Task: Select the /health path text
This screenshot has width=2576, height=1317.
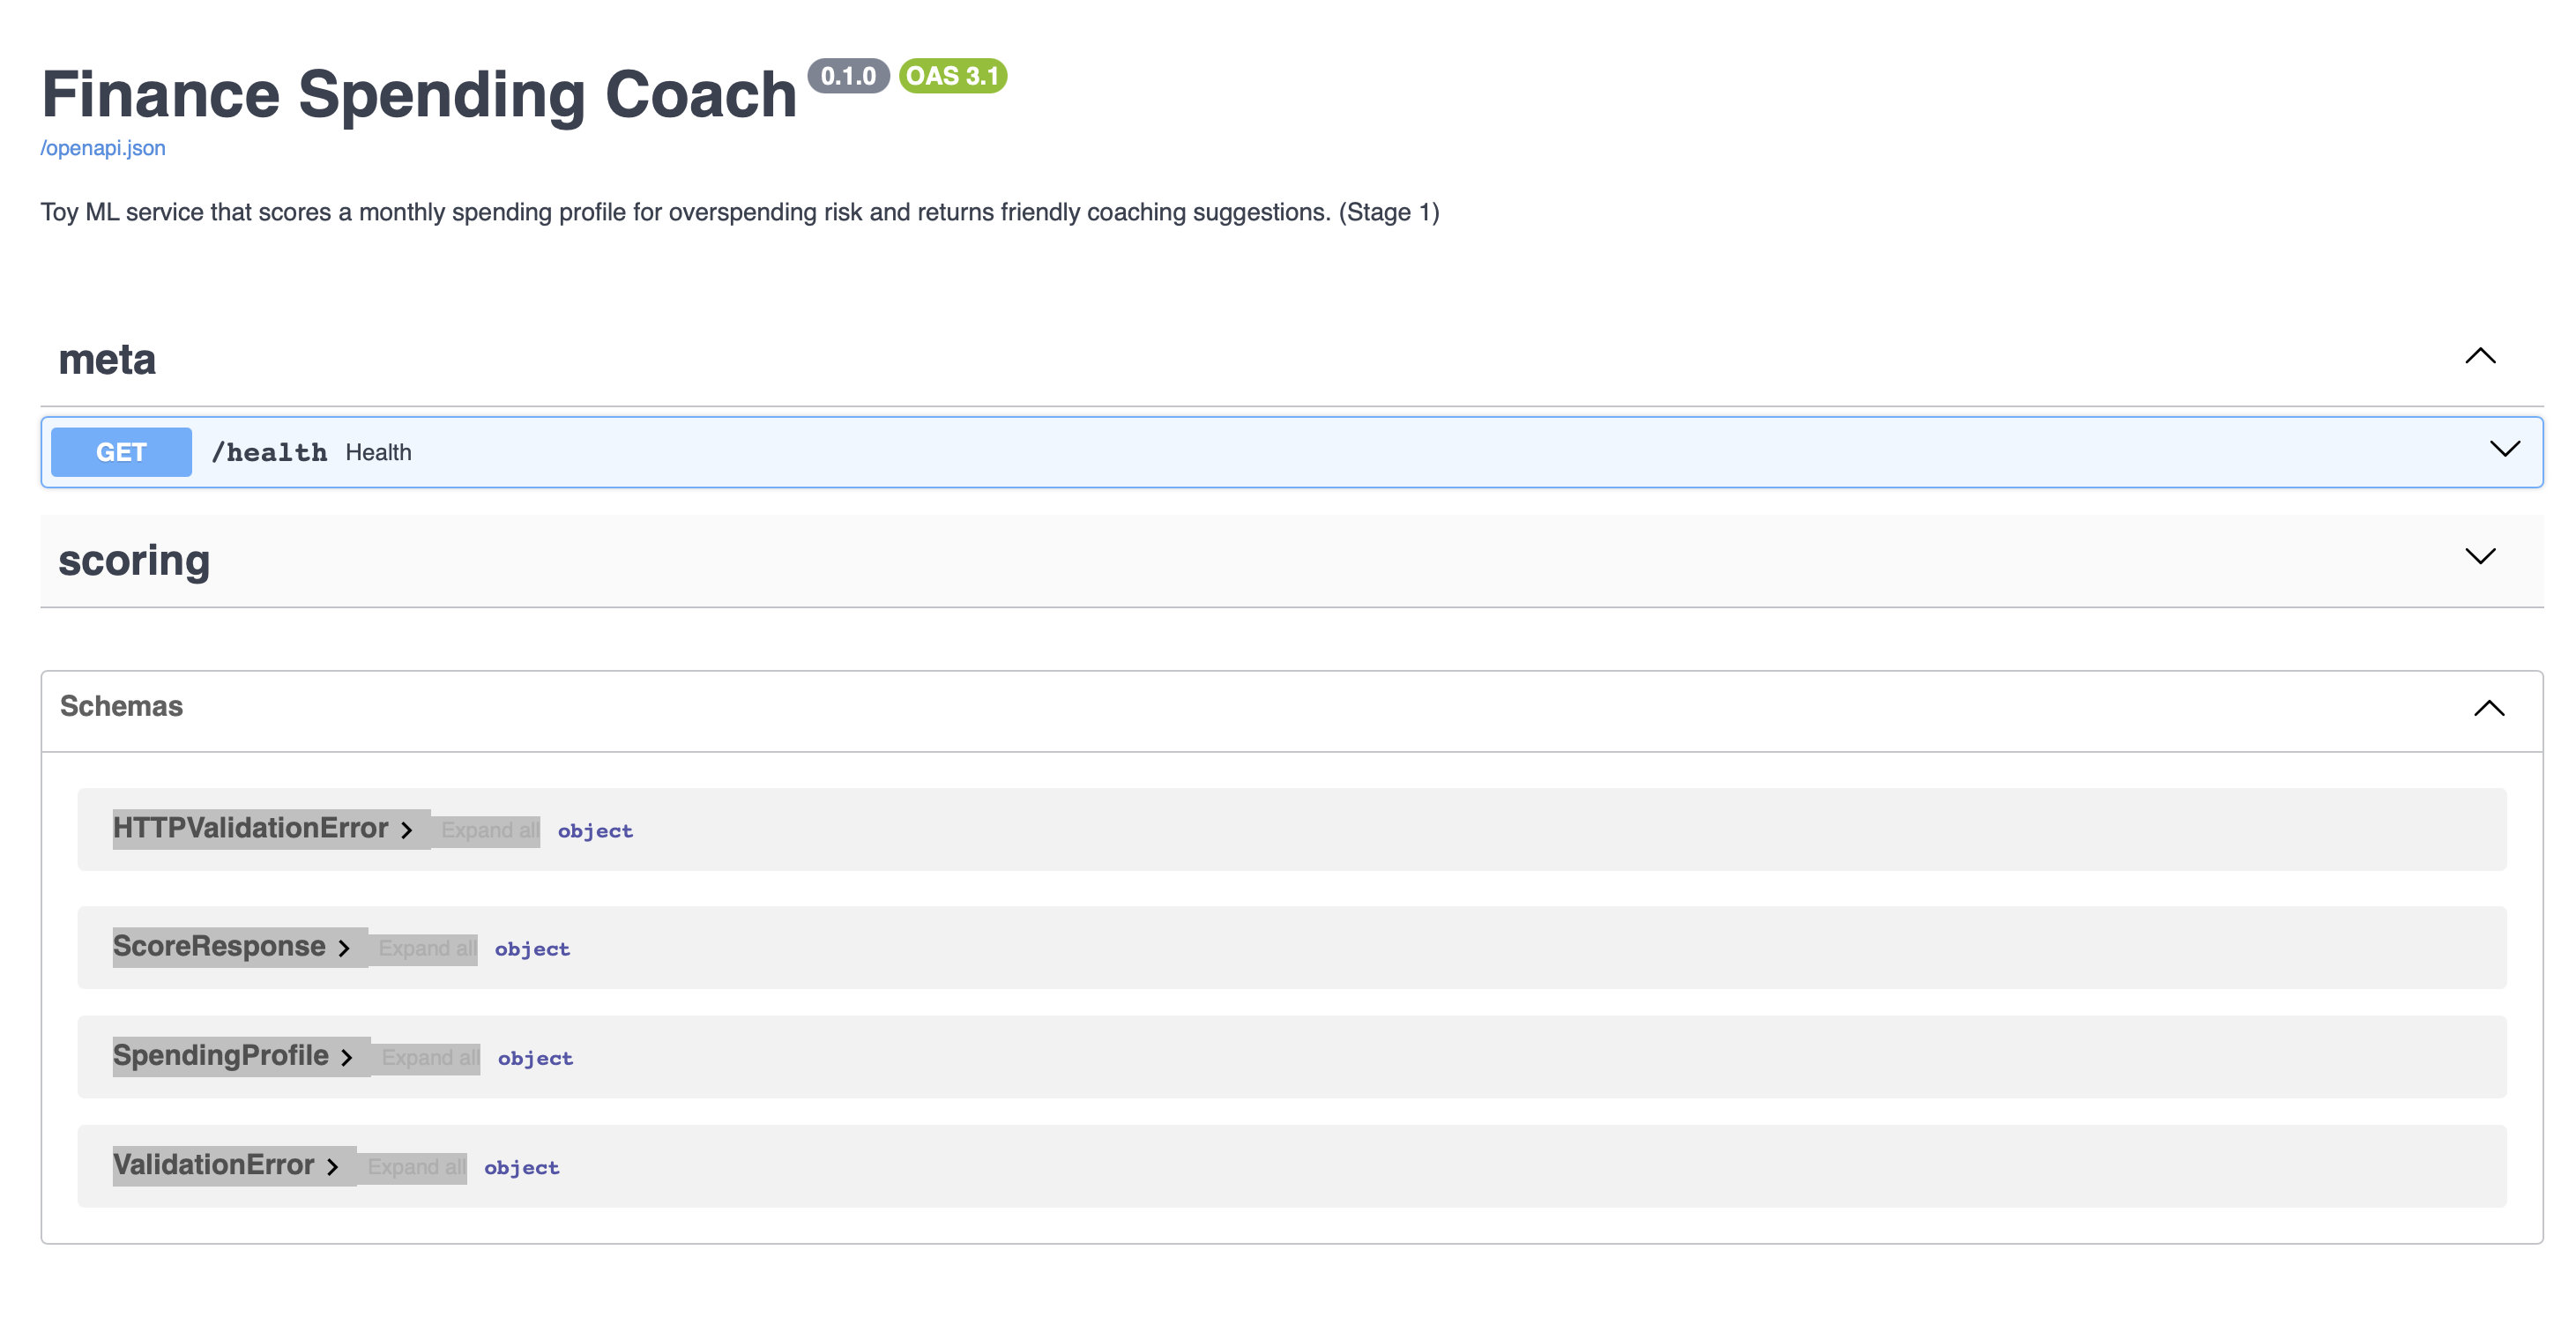Action: point(270,451)
